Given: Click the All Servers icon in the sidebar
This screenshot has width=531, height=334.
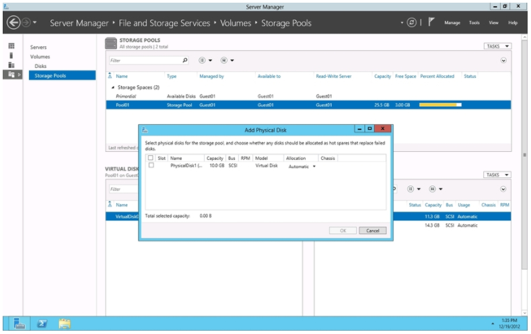Looking at the screenshot, I should pos(11,65).
